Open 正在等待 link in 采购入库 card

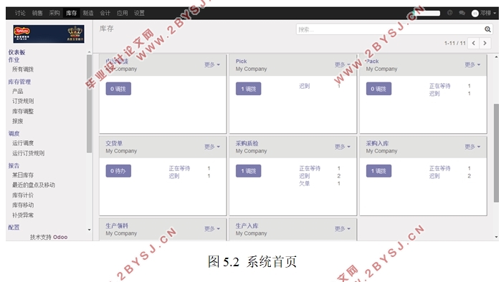pyautogui.click(x=439, y=168)
